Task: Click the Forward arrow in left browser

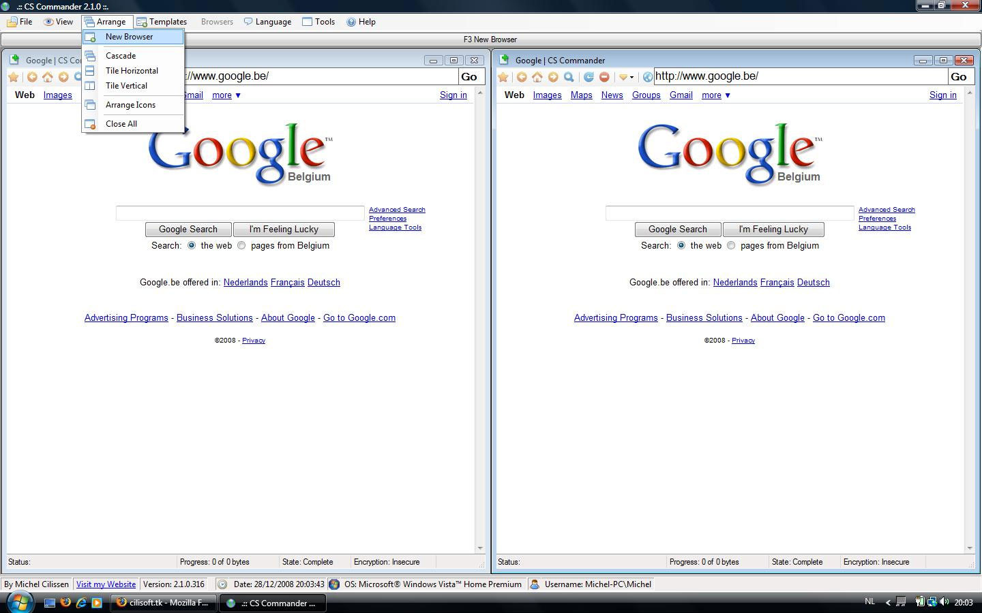Action: [63, 77]
